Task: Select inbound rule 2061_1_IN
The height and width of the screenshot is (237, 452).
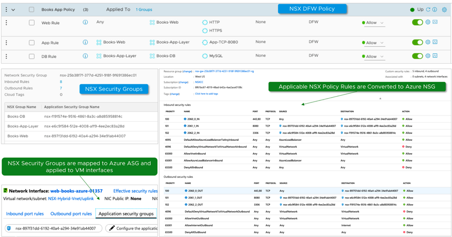Action: [307, 126]
